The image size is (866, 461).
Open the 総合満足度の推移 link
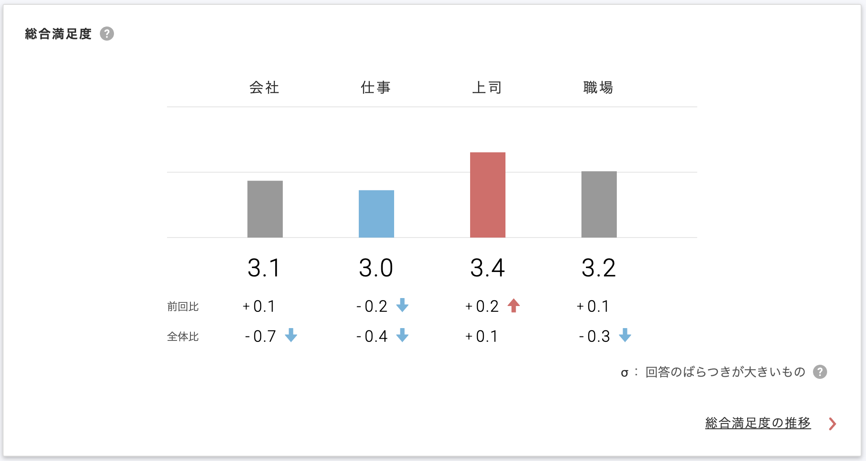[758, 423]
